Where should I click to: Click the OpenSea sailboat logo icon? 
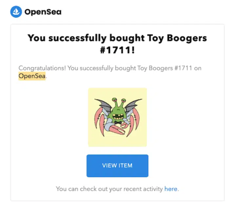coord(16,12)
